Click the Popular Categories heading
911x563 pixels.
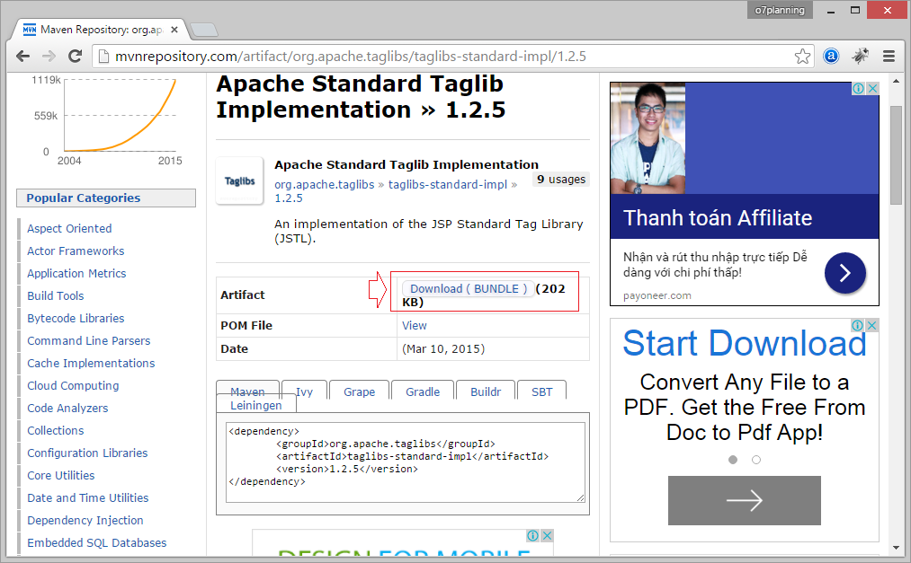[83, 198]
